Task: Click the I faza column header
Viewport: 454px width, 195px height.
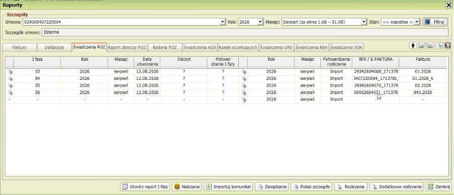Action: 37,62
